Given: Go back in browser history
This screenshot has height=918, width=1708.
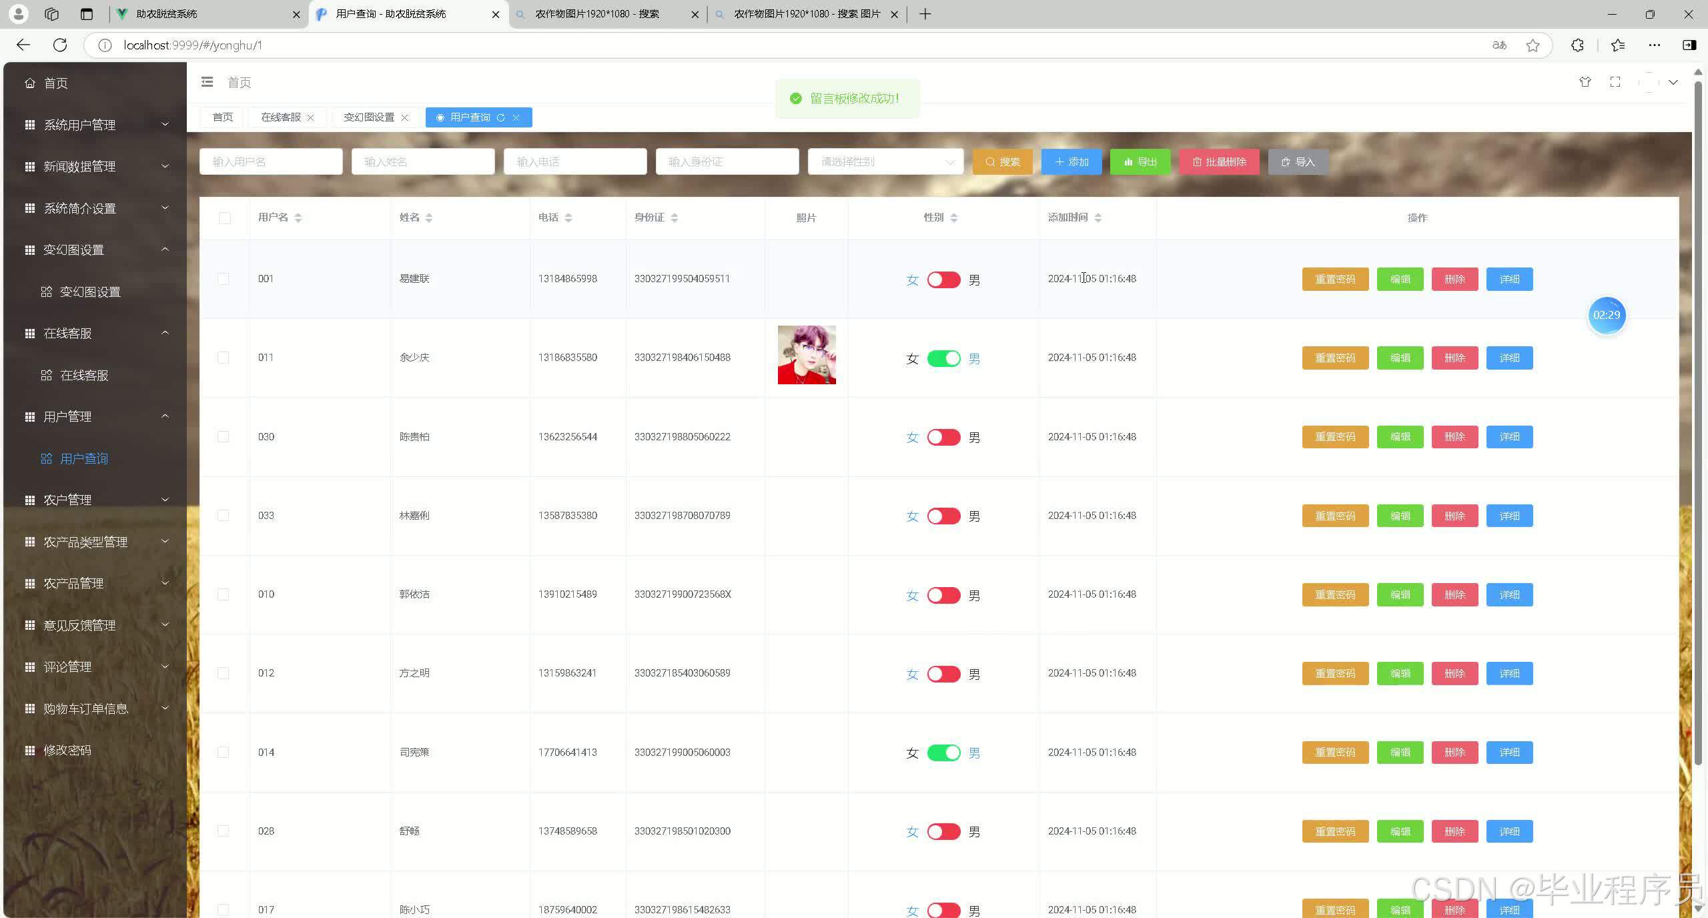Looking at the screenshot, I should [x=23, y=45].
